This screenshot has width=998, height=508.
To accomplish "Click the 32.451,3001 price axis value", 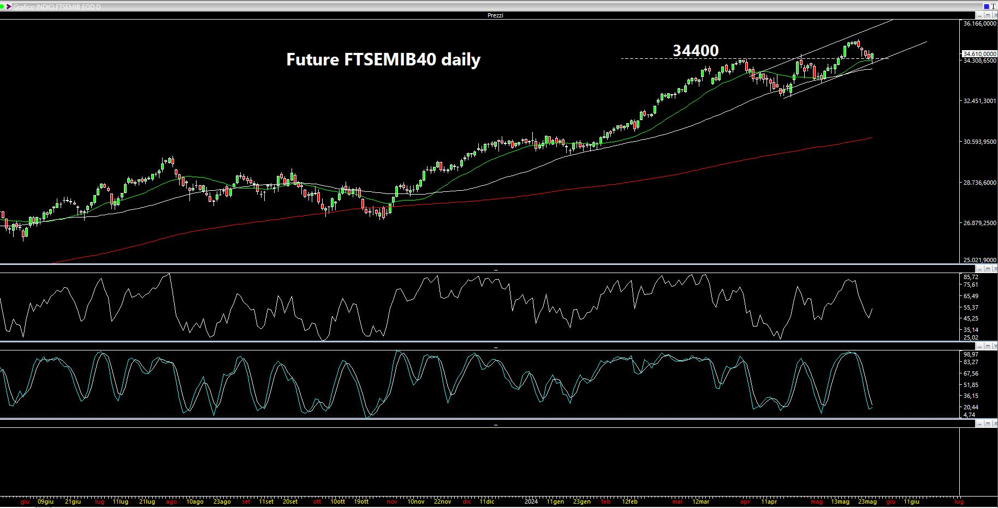I will (x=981, y=101).
